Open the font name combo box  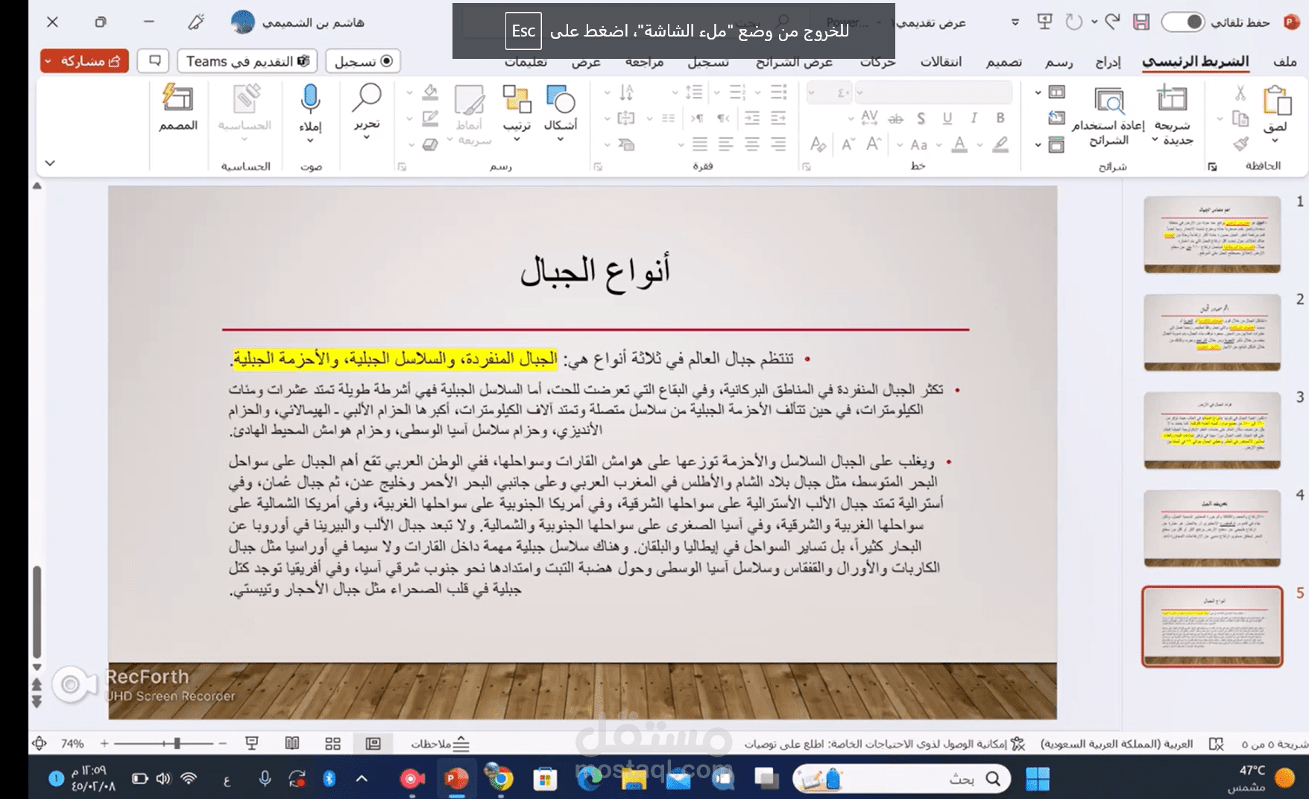[933, 92]
